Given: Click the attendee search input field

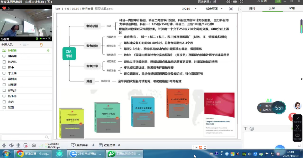Looking at the screenshot, I should [x=23, y=137].
